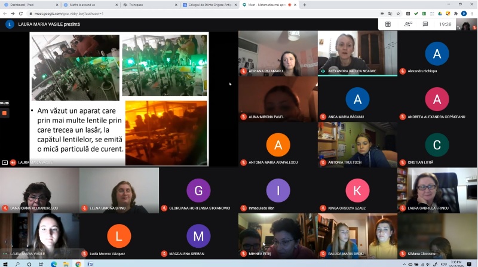This screenshot has height=267, width=478.
Task: Select Magdalena Serban's M avatar
Action: click(198, 236)
